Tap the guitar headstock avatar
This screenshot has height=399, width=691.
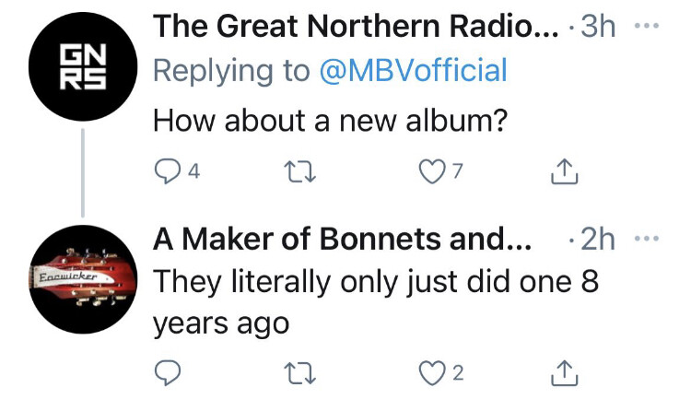point(83,277)
